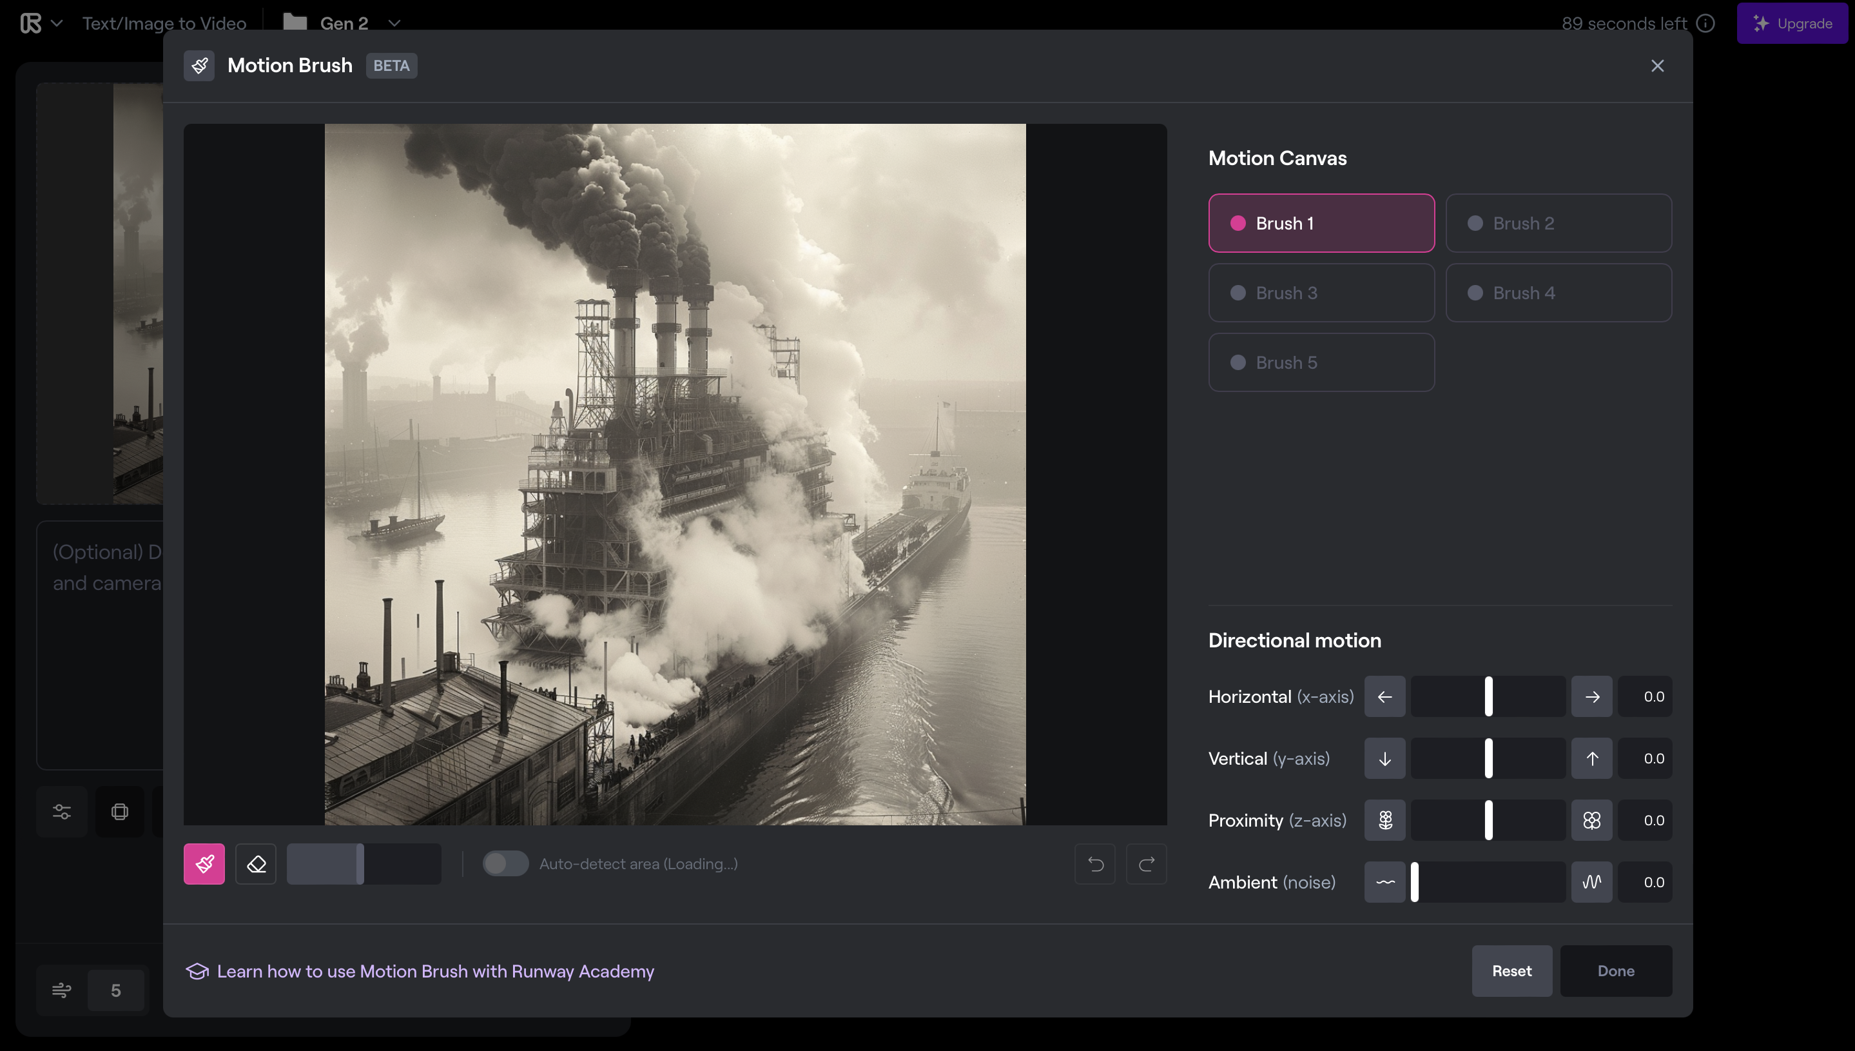Open Runway Academy Motion Brush link
This screenshot has height=1051, width=1855.
[x=435, y=971]
